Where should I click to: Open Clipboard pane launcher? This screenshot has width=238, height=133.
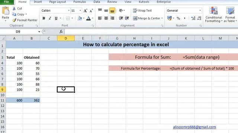(37, 25)
